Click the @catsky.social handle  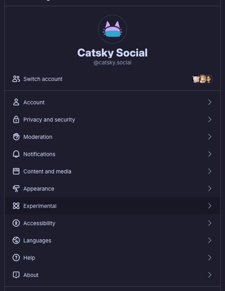(112, 63)
